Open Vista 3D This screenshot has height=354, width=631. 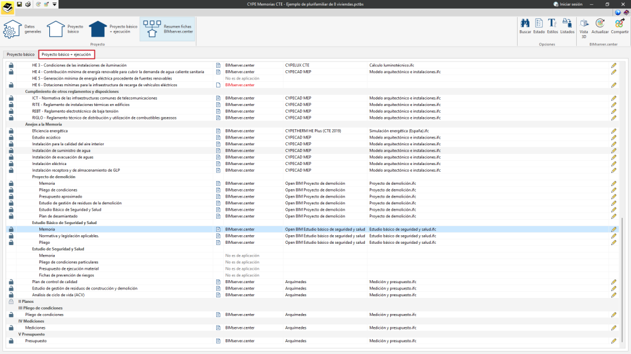coord(584,28)
